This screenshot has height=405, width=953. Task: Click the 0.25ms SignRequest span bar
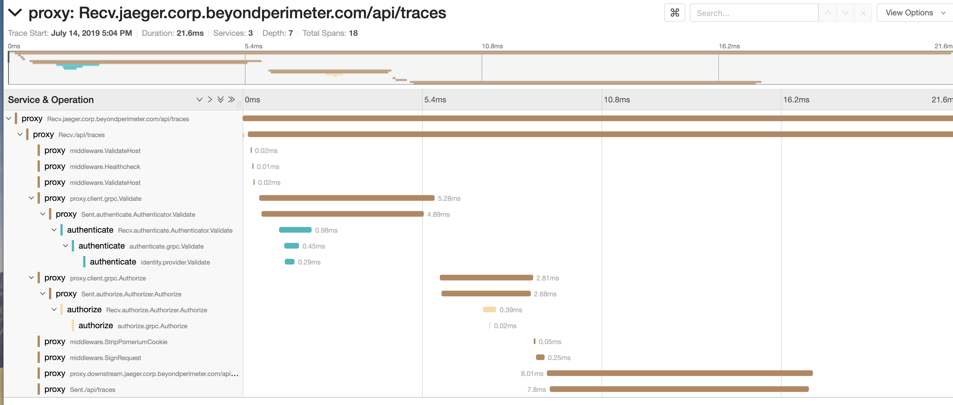click(x=540, y=357)
